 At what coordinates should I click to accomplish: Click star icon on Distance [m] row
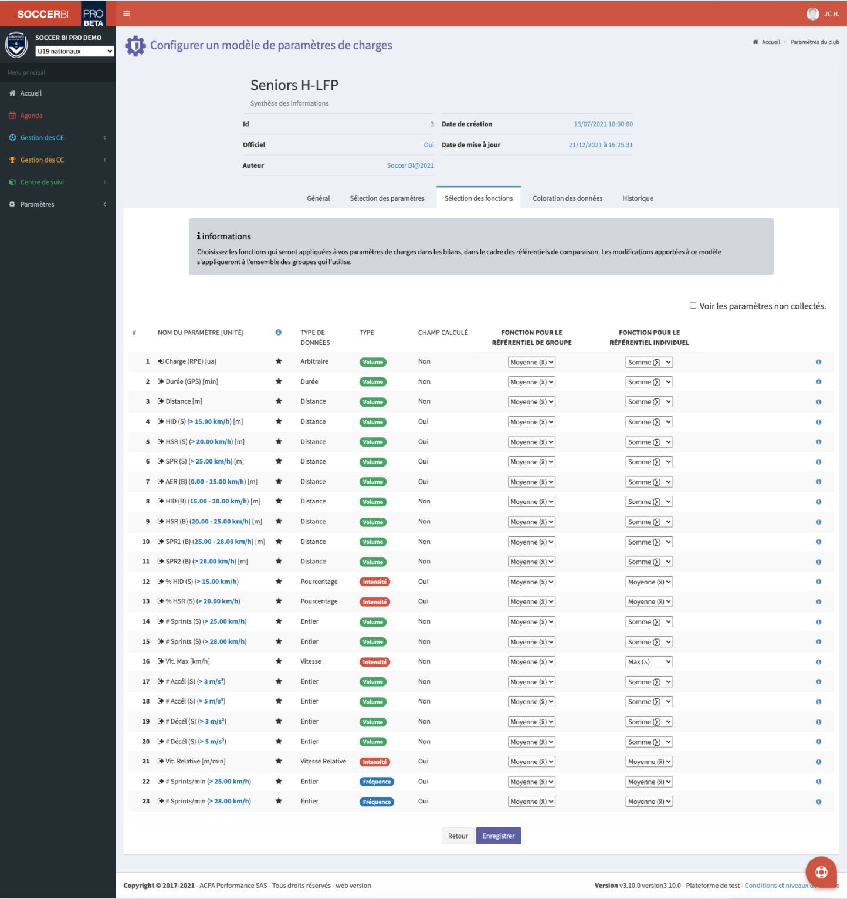pos(279,401)
